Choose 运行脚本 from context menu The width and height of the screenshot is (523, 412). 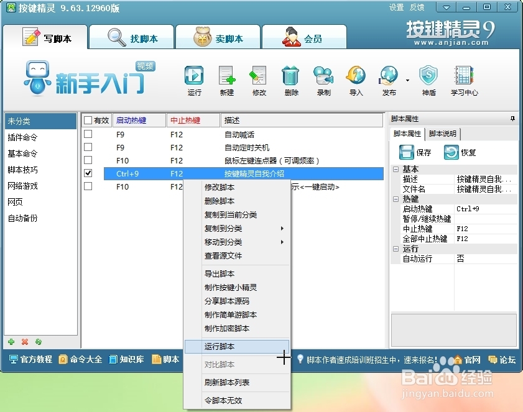237,347
